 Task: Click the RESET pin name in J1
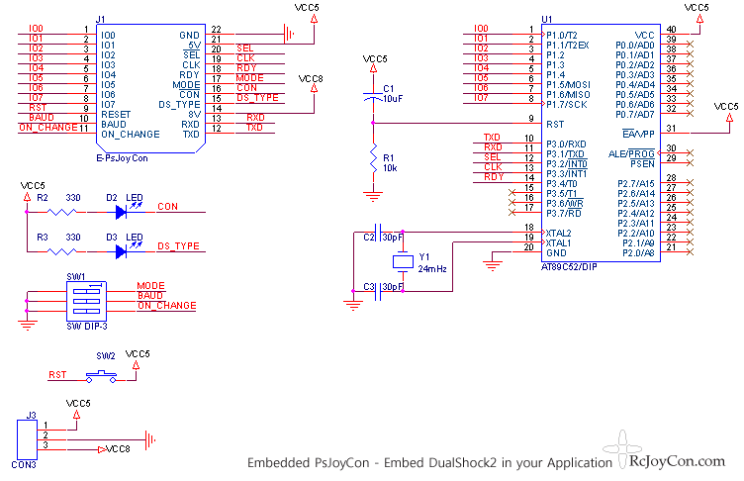(x=116, y=115)
